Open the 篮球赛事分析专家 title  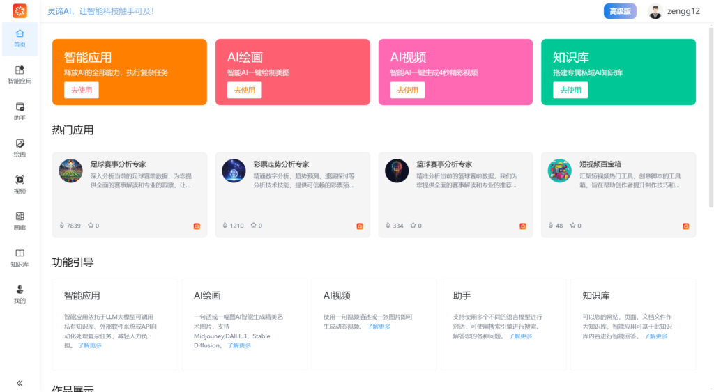[444, 164]
